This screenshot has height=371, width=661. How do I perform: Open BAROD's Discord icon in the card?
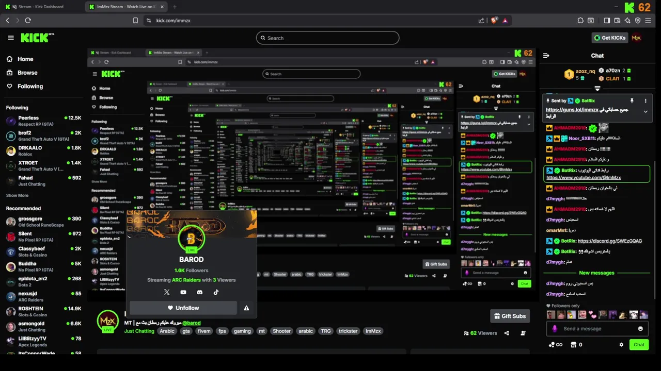pyautogui.click(x=200, y=292)
